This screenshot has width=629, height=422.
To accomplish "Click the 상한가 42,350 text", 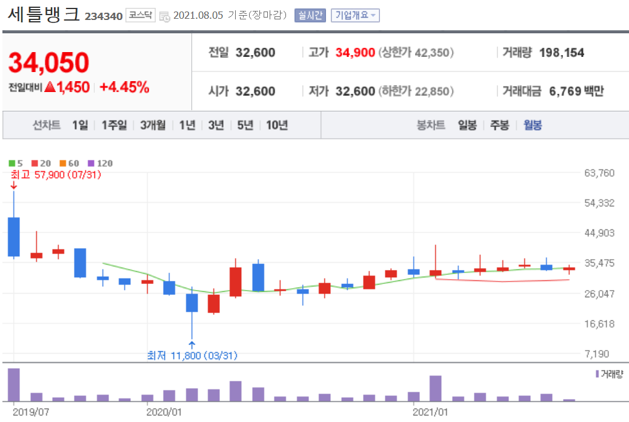I will coord(416,53).
